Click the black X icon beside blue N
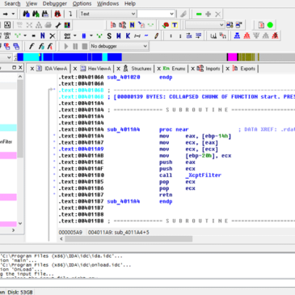This screenshot has width=295, height=295. pyautogui.click(x=53, y=36)
